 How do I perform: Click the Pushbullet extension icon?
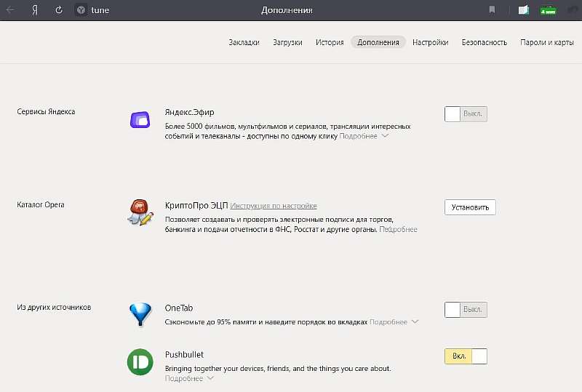click(140, 361)
